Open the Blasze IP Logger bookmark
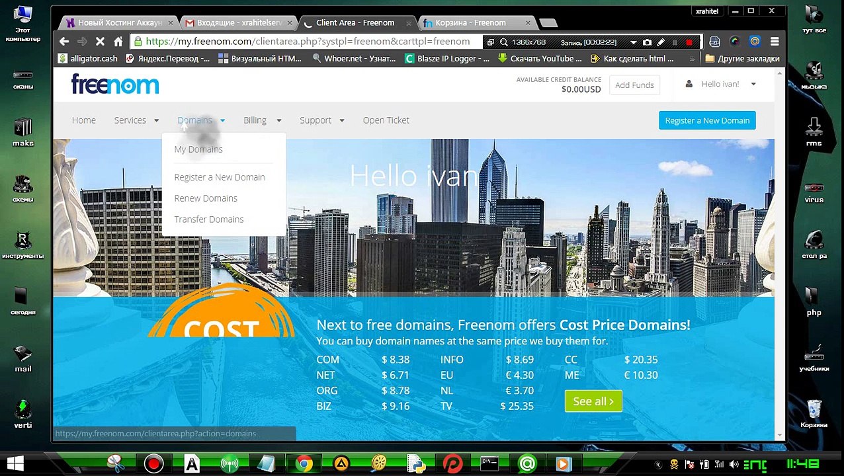Image resolution: width=844 pixels, height=476 pixels. click(447, 59)
